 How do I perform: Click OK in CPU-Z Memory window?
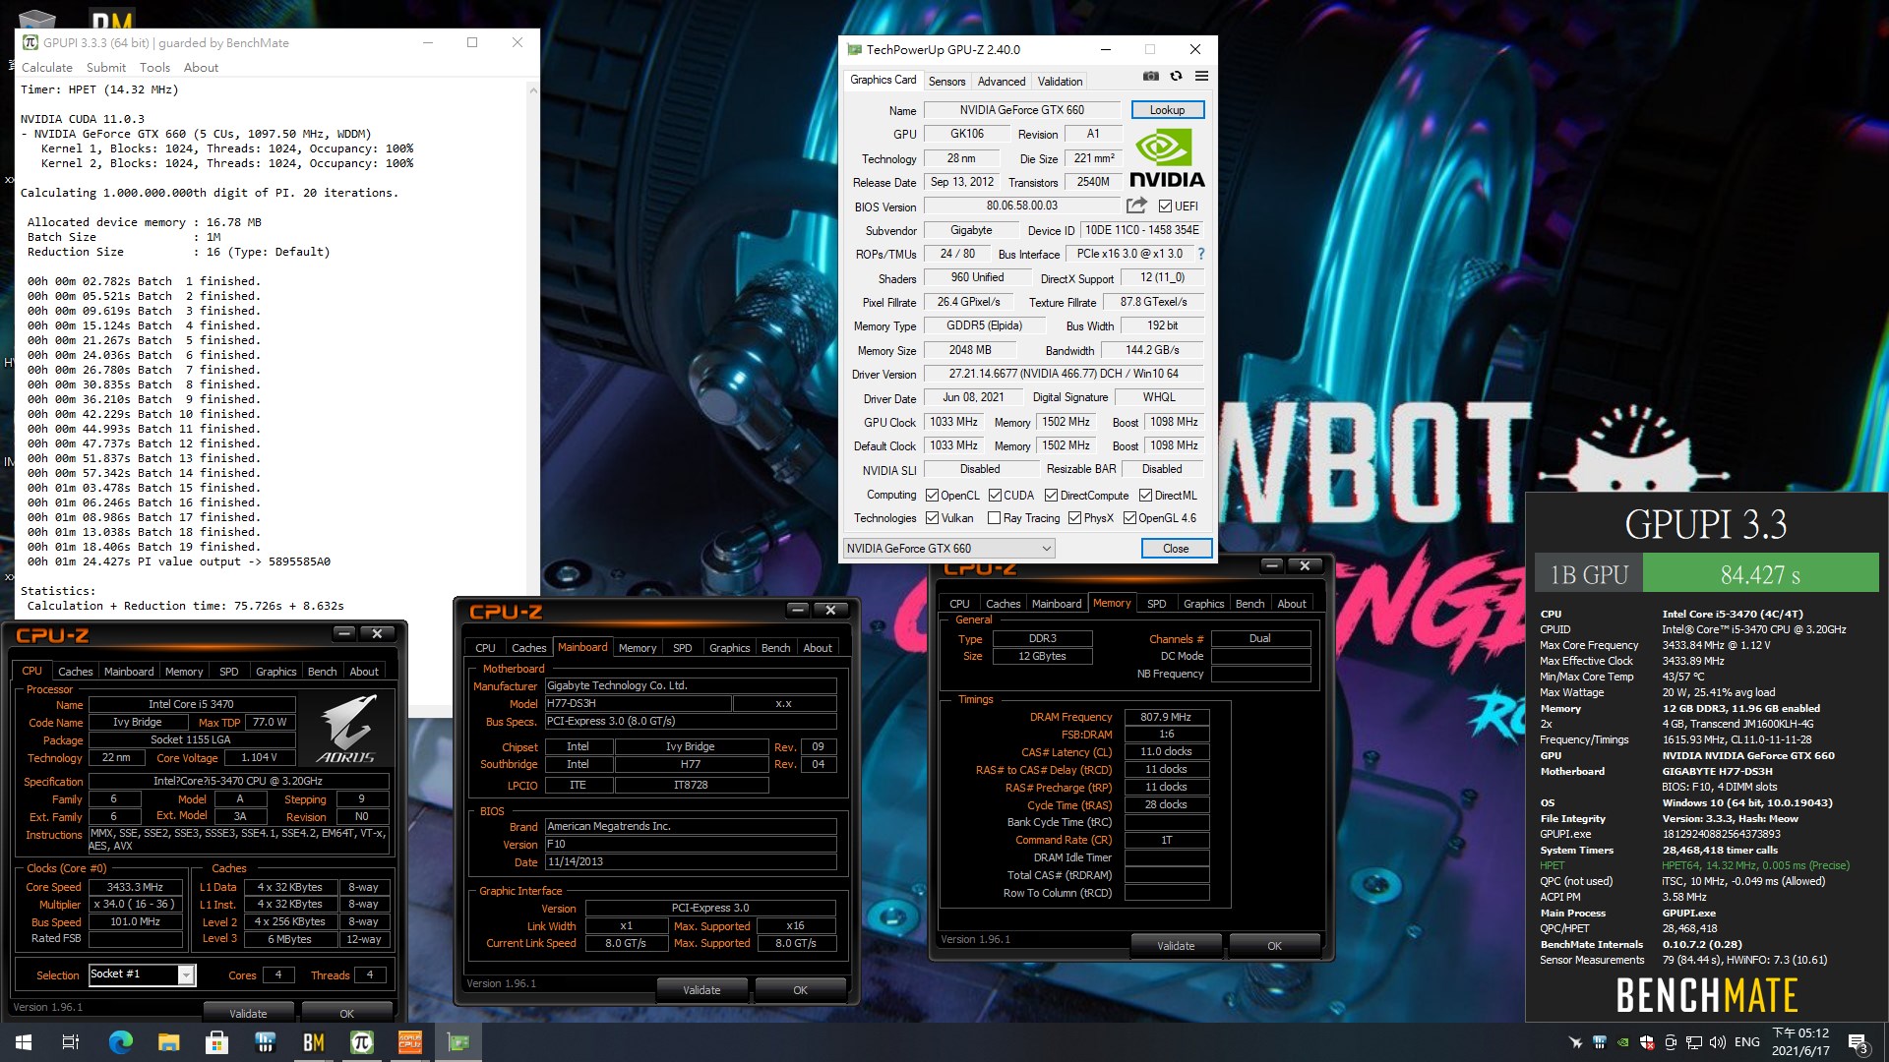coord(1274,946)
